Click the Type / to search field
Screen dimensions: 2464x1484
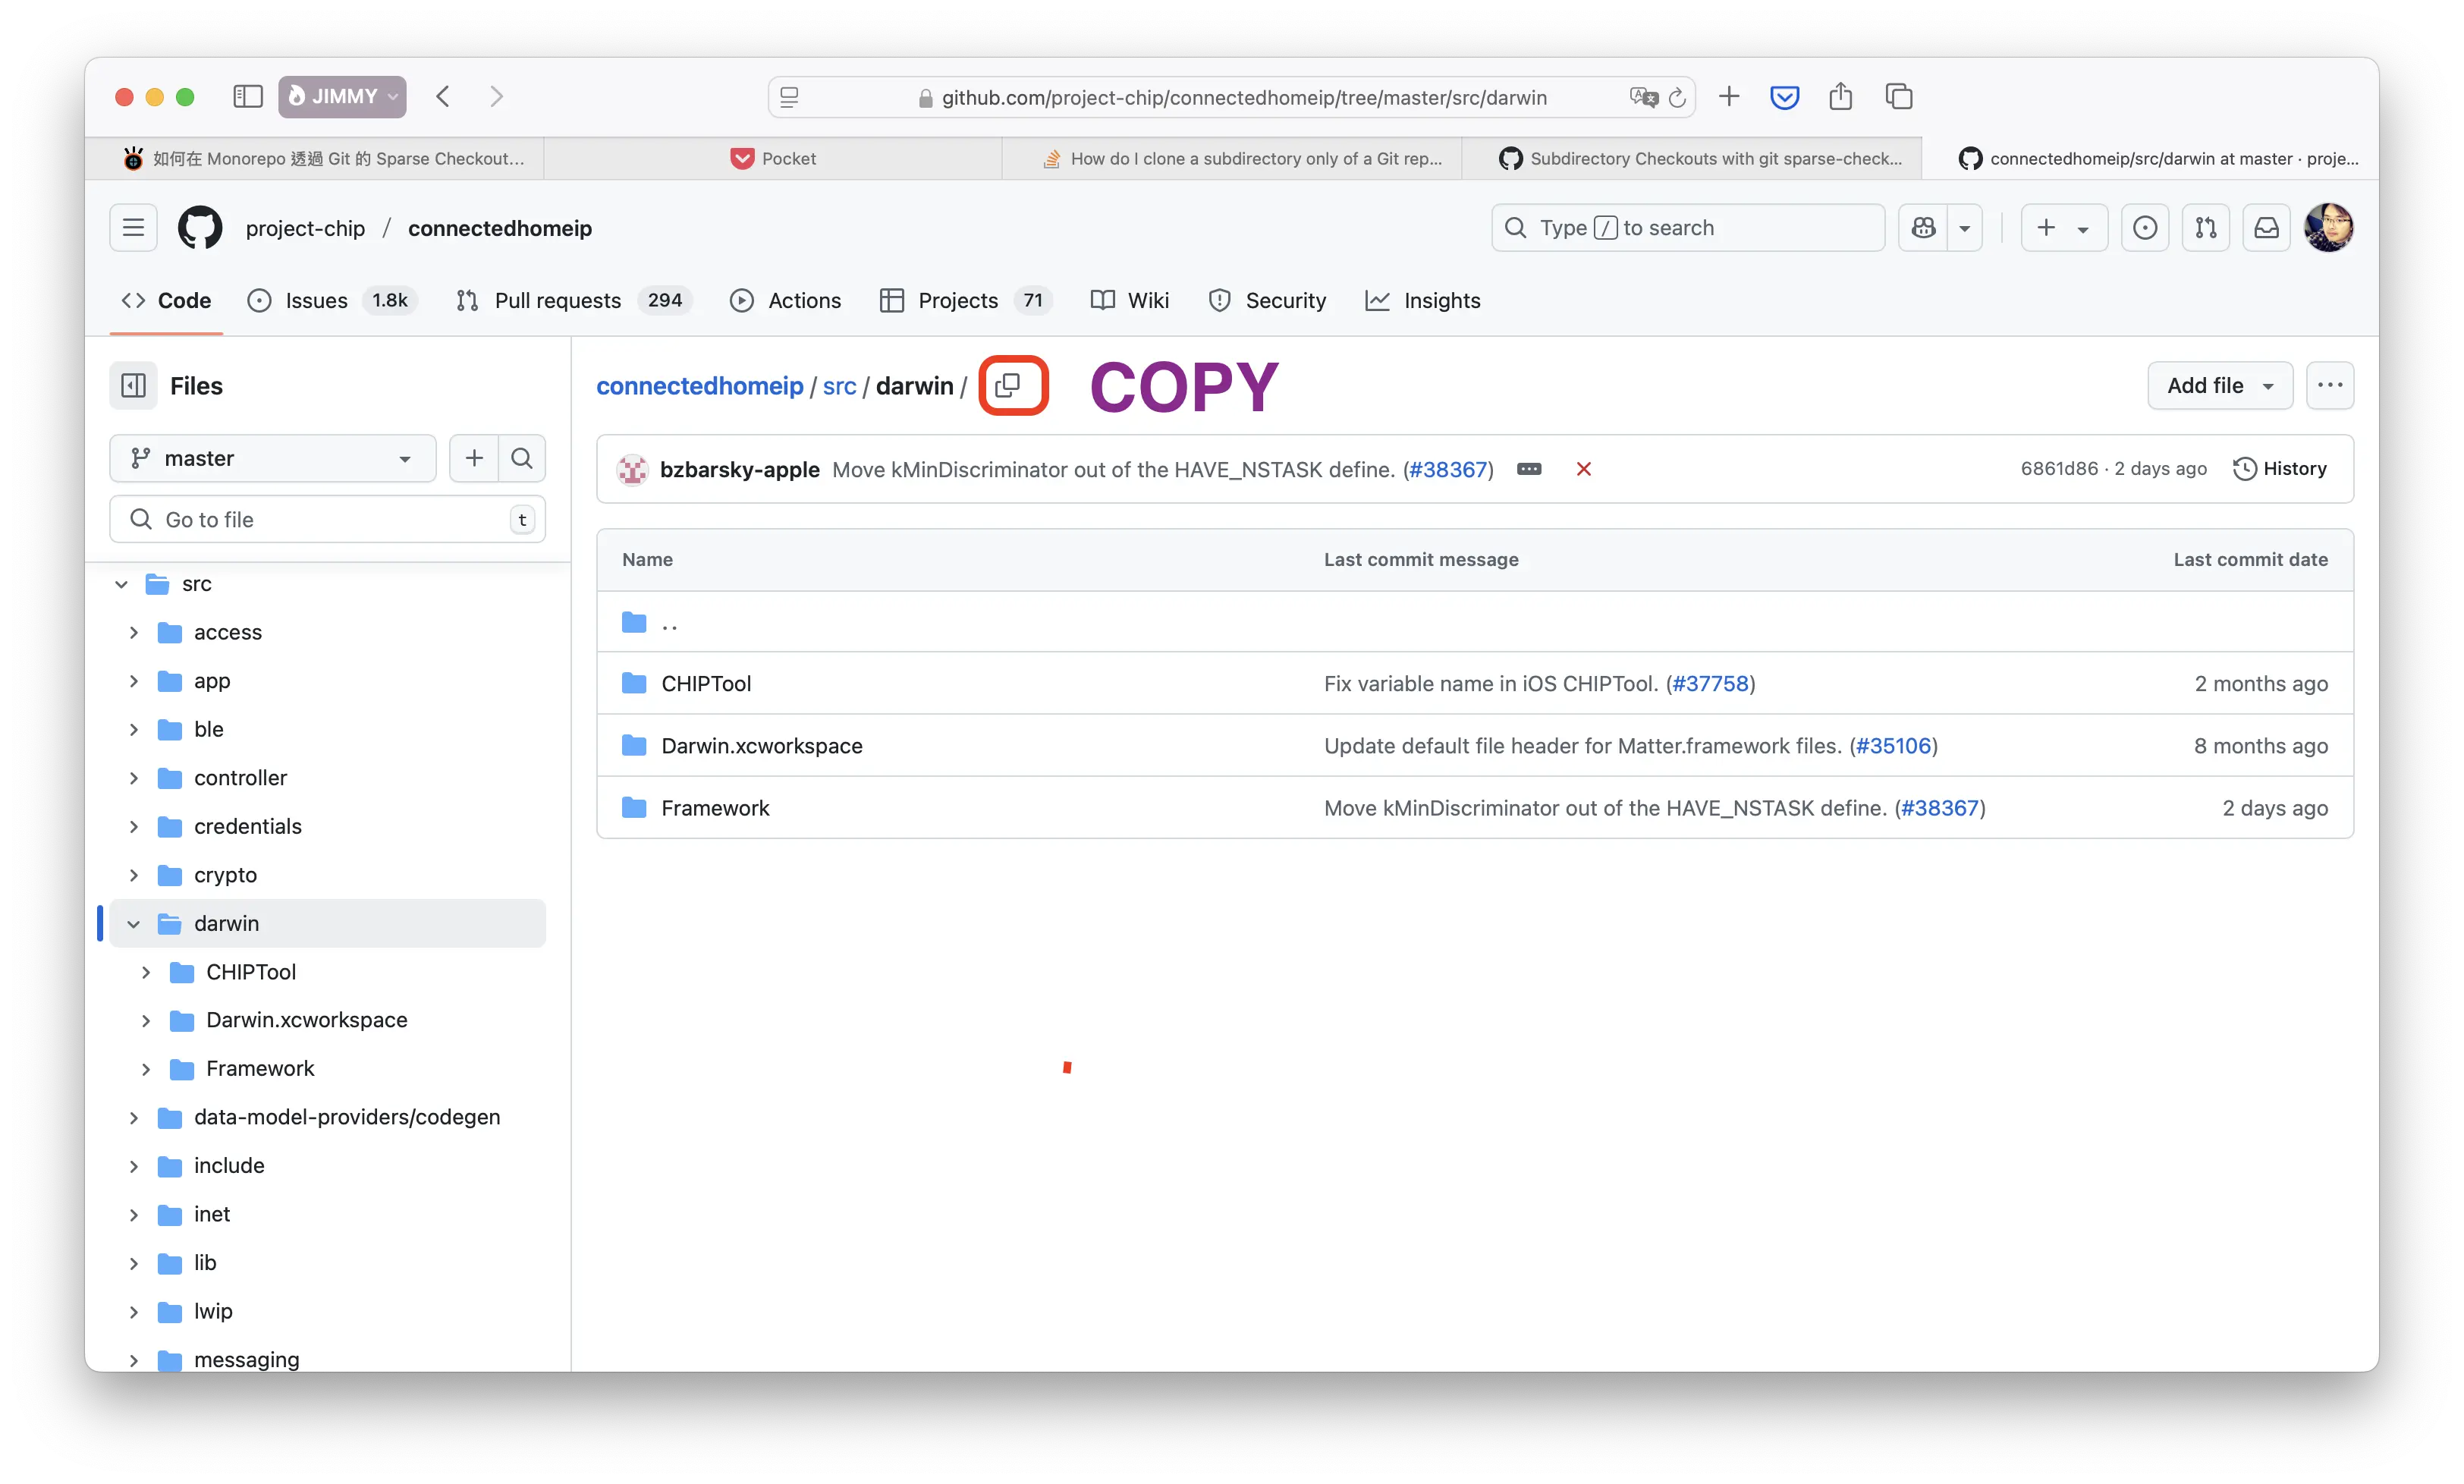1689,228
